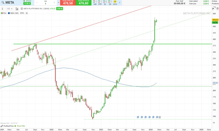219x131 pixels.
Task: Collapse the order toolbar double chevron
Action: tap(120, 3)
